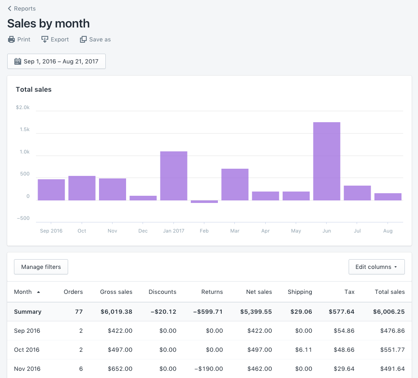Sort the table by Total sales column

pyautogui.click(x=390, y=292)
